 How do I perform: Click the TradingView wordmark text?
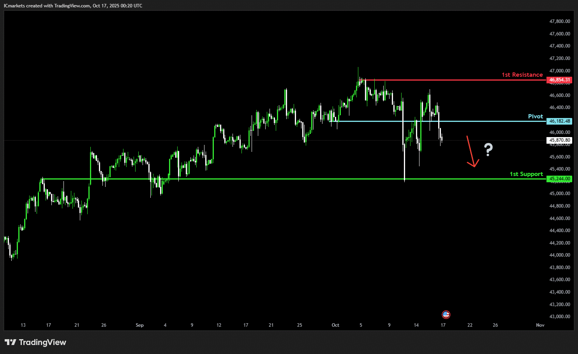coord(42,342)
